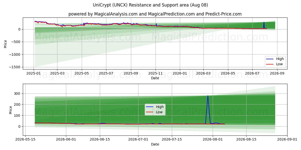Screen dimensions: 301x150
Task: Click the '2025-05' x-axis label
Action: [x=82, y=74]
